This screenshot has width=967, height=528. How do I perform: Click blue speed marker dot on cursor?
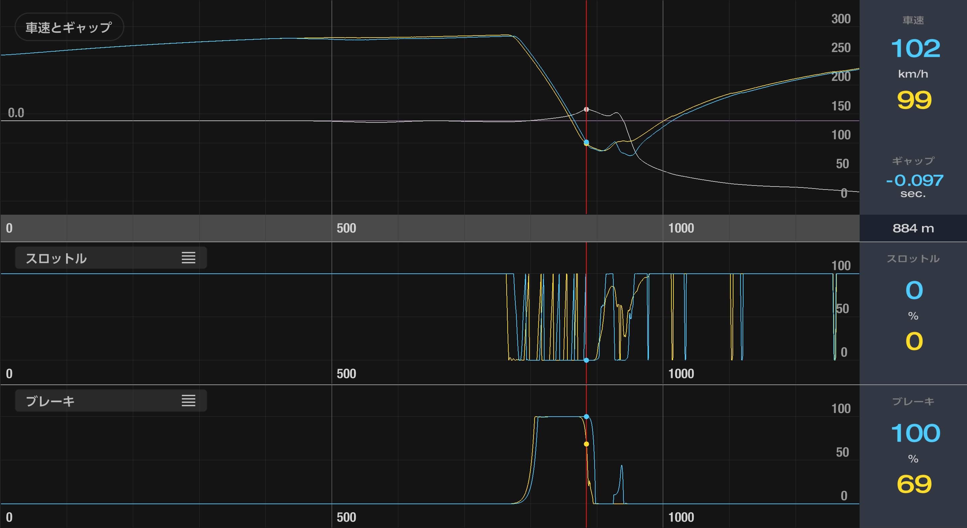[x=587, y=142]
